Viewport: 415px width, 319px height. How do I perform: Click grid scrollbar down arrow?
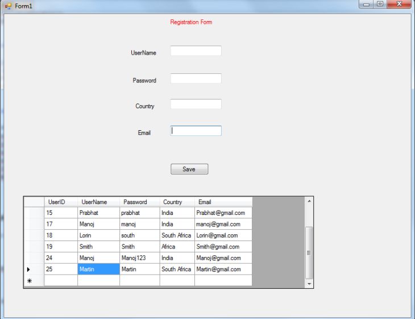(x=309, y=284)
